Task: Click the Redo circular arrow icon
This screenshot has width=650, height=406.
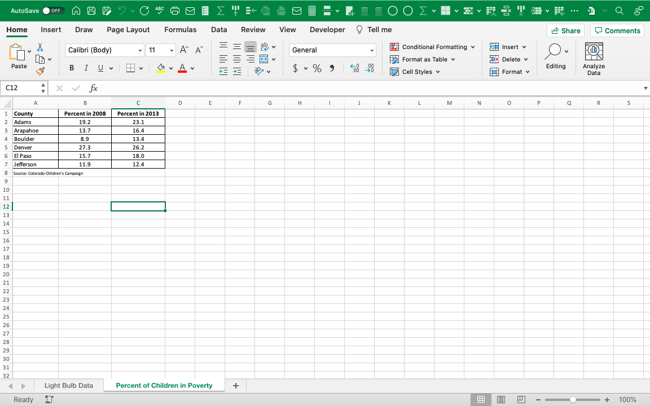Action: click(x=144, y=11)
